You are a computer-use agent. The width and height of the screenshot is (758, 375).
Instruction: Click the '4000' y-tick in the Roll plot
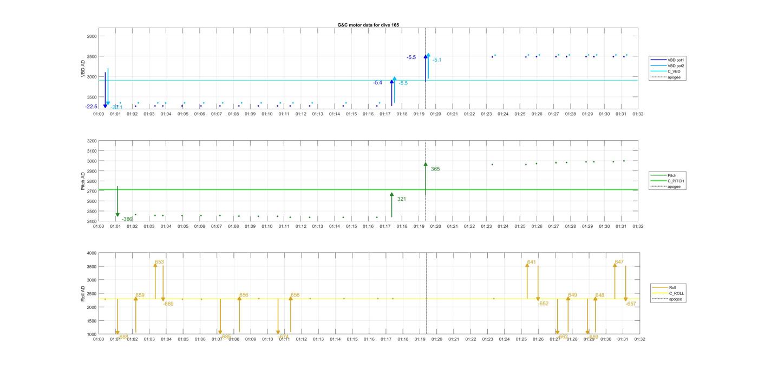pos(92,253)
